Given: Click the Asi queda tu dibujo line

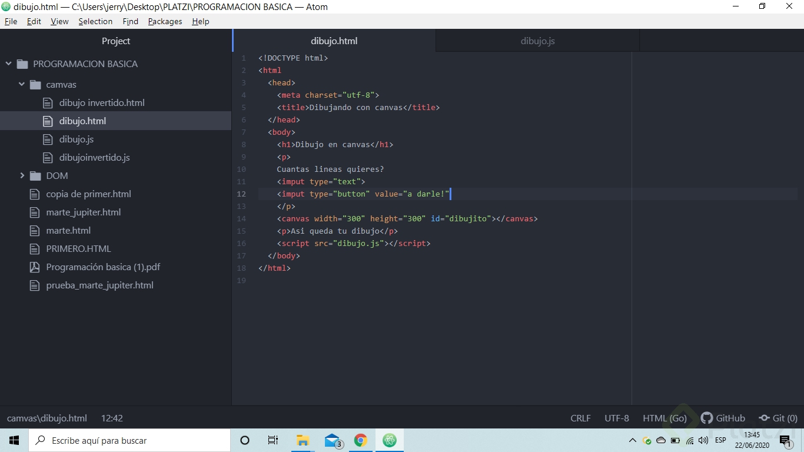Looking at the screenshot, I should [x=337, y=231].
